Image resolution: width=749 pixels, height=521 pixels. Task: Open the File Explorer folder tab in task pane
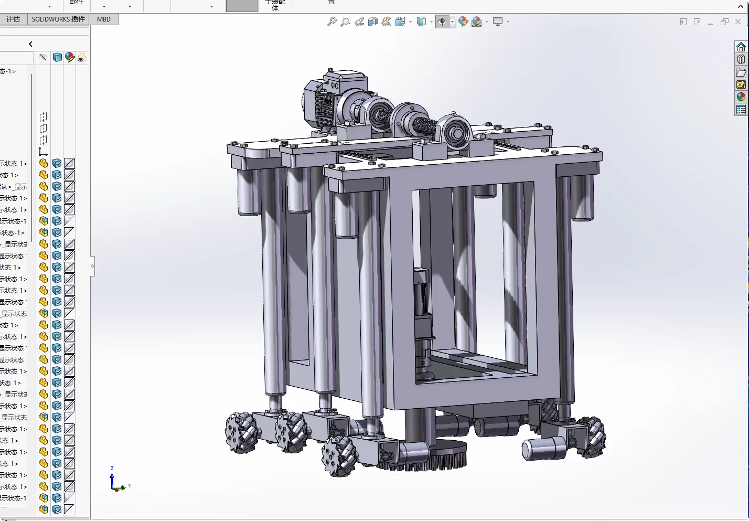tap(741, 72)
